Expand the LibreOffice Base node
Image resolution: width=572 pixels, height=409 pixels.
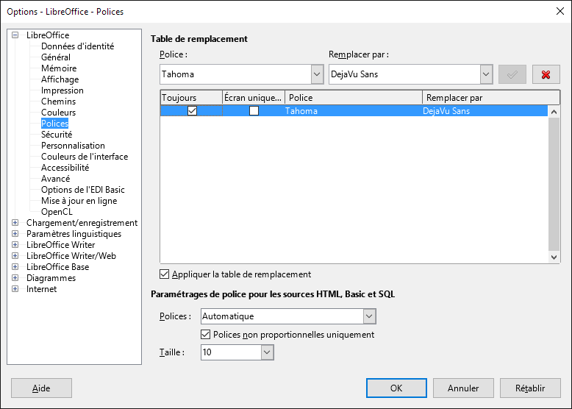coord(15,267)
